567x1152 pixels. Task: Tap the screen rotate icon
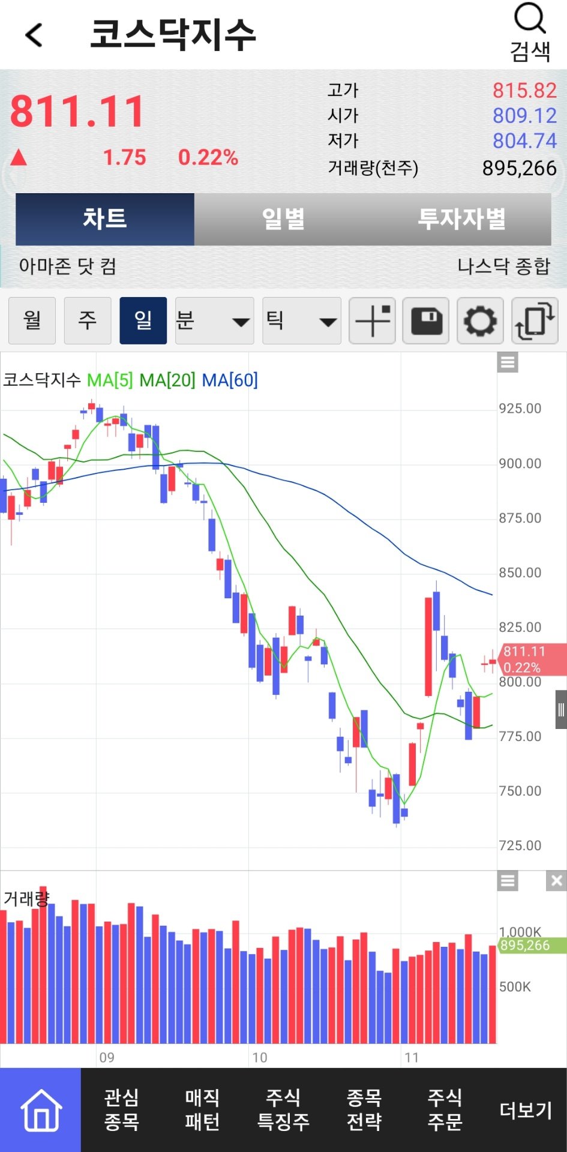click(535, 320)
